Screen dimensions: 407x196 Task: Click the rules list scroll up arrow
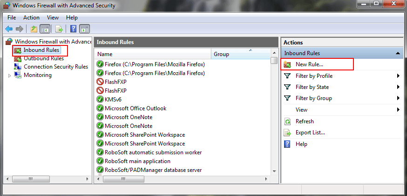(x=274, y=53)
